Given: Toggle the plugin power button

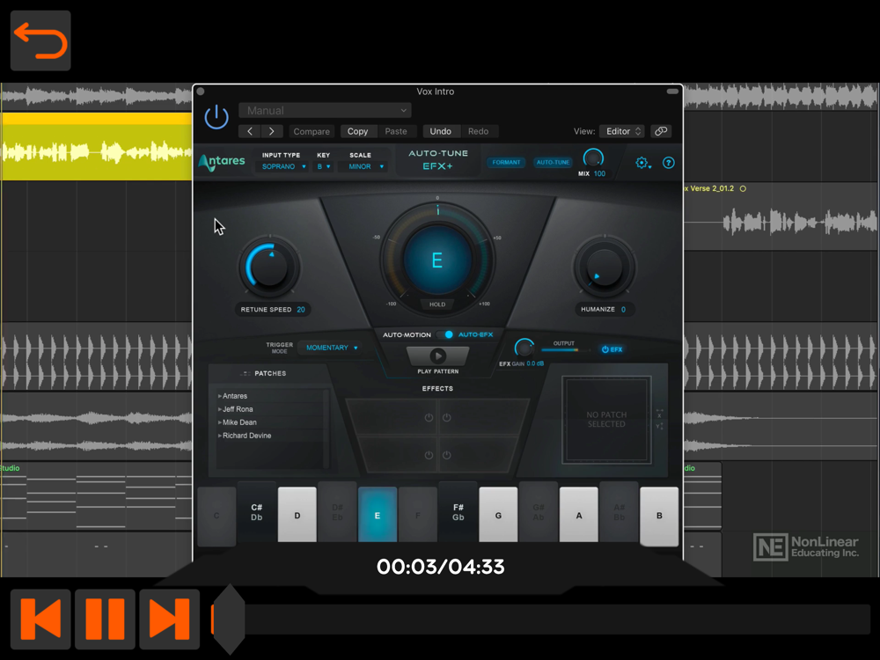Looking at the screenshot, I should pos(216,117).
